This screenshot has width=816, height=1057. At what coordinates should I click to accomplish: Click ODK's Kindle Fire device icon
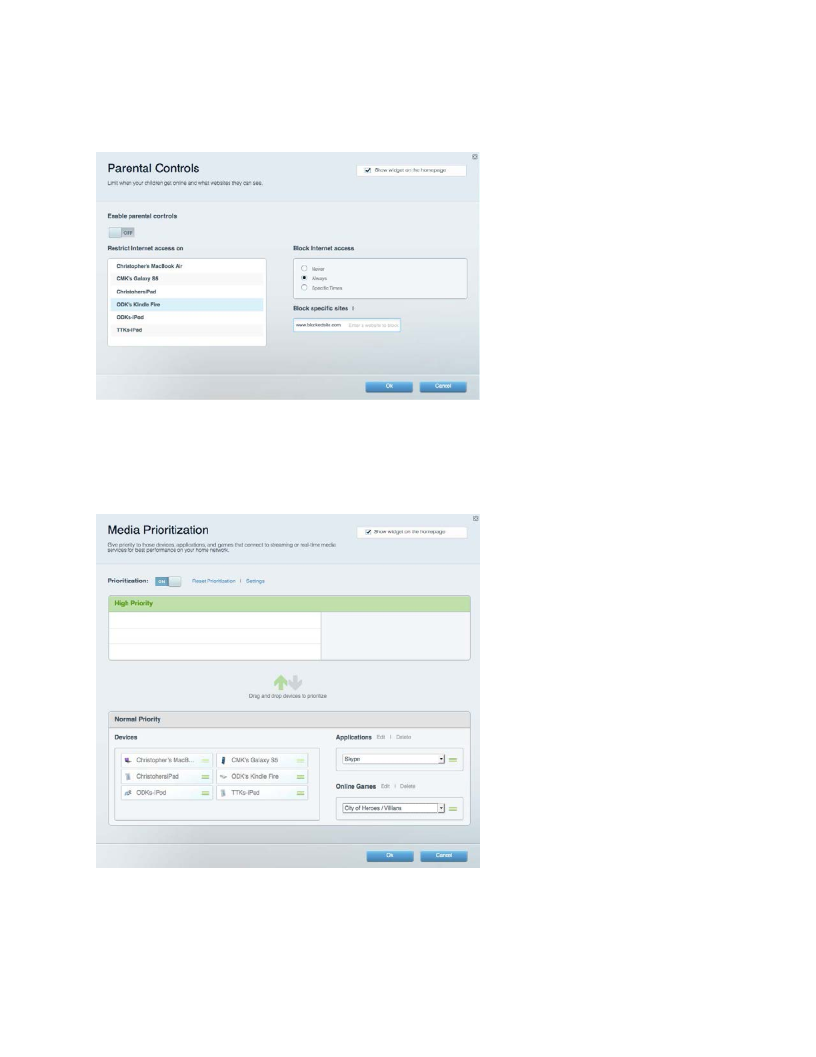[x=223, y=777]
